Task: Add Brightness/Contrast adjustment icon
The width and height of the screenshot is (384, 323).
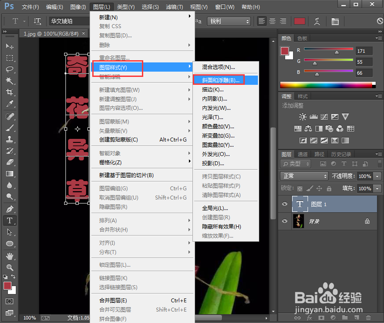Action: pos(303,116)
